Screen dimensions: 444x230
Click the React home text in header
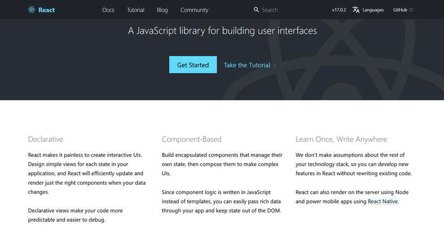(x=46, y=10)
